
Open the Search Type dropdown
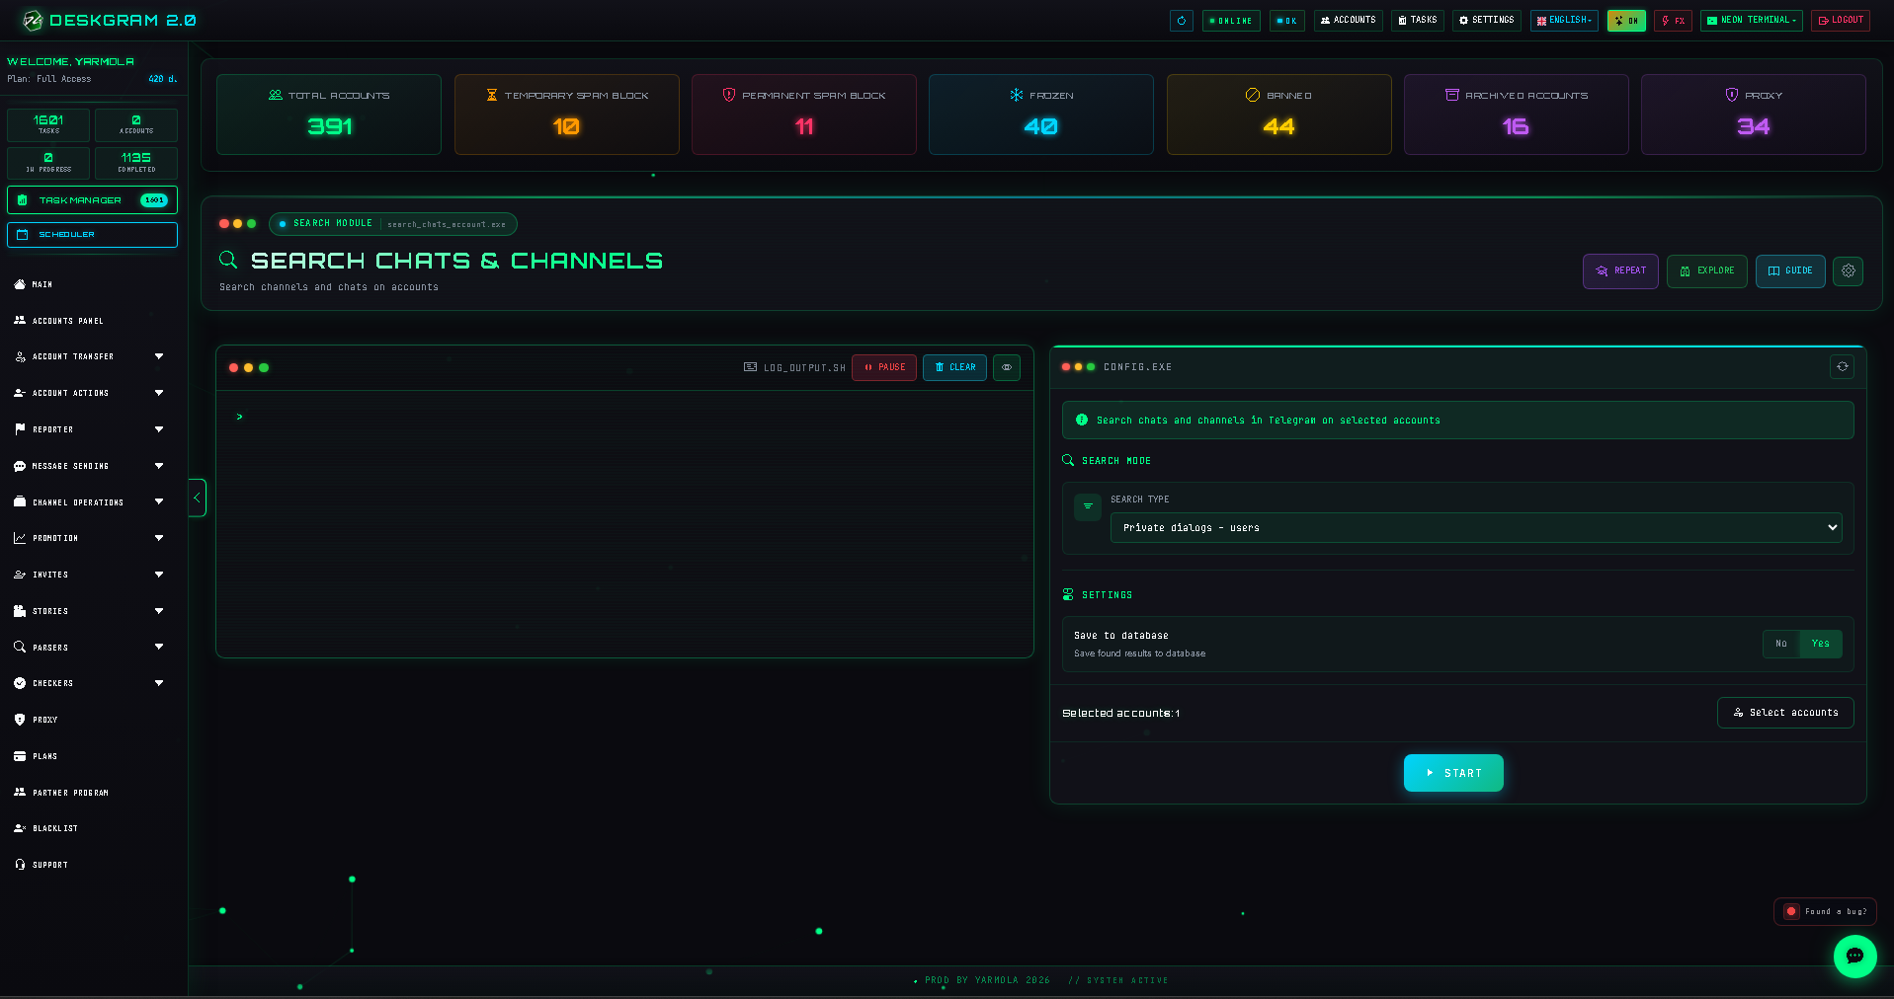pos(1476,527)
